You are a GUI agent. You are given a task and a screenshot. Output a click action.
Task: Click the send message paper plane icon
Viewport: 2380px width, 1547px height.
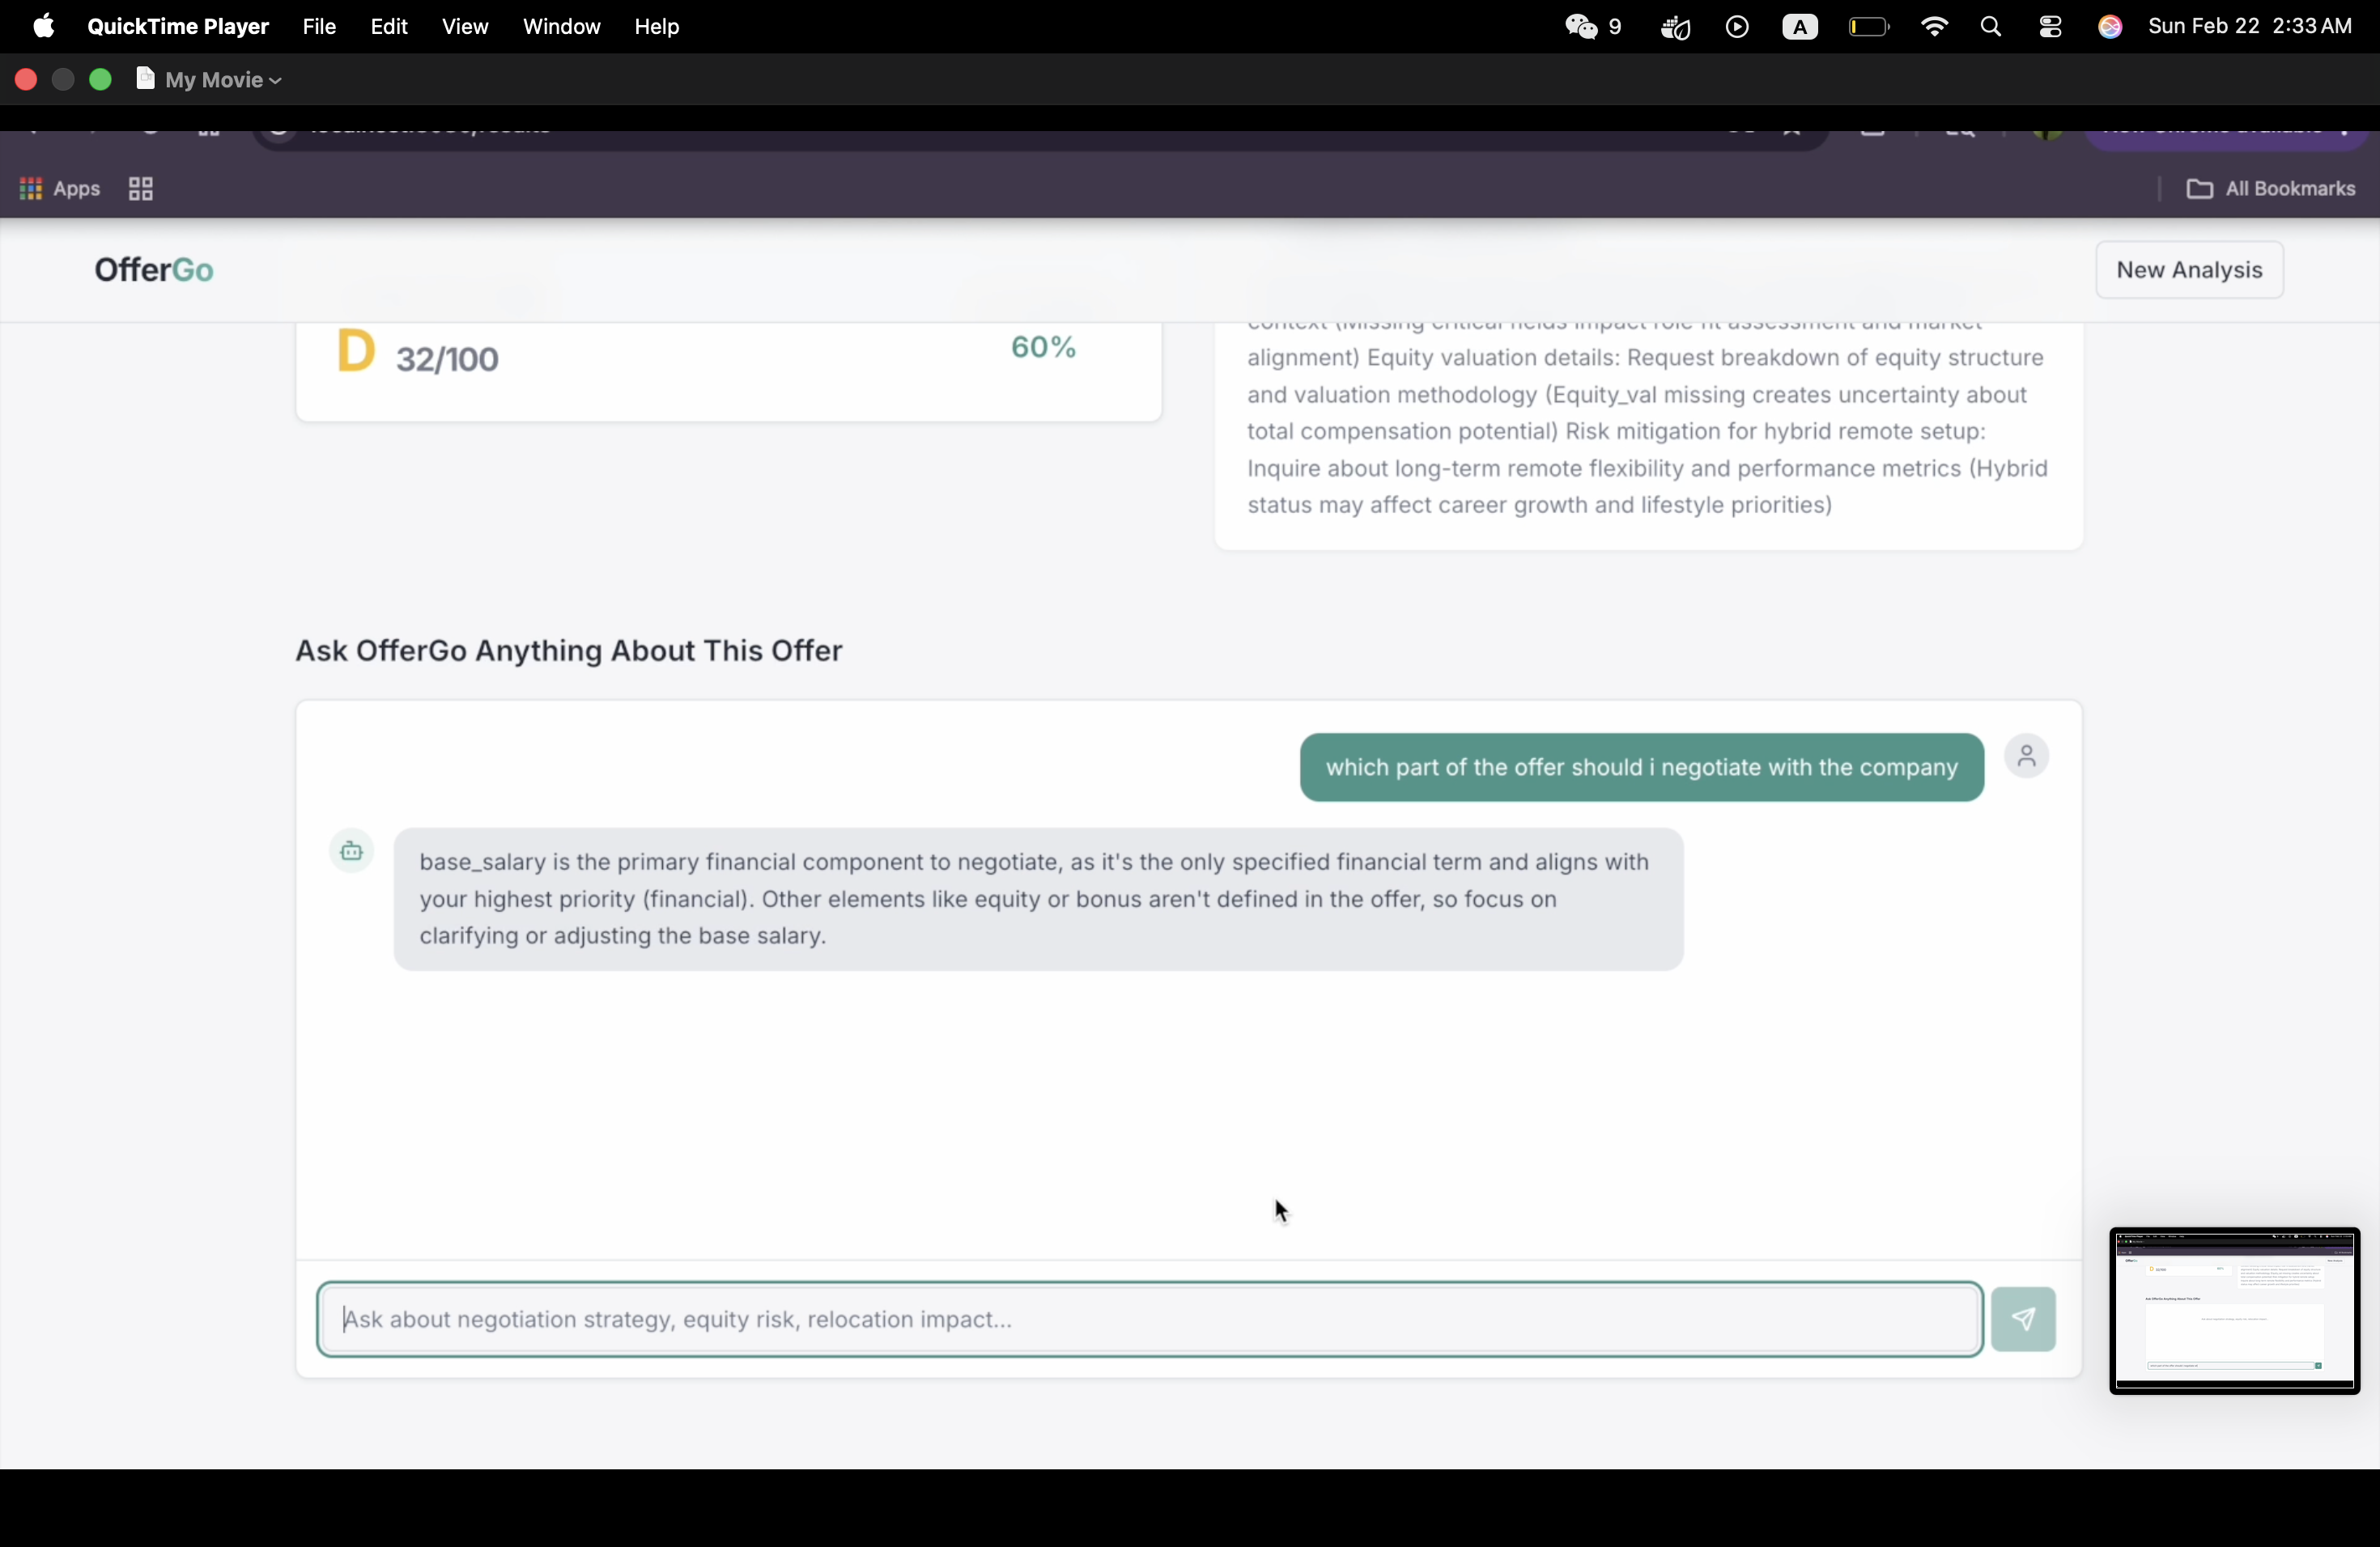click(x=2023, y=1319)
